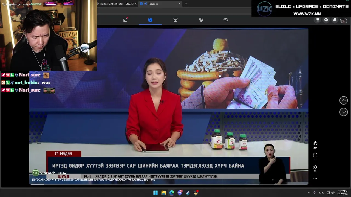This screenshot has height=197, width=351.
Task: Like the C1 News video
Action: point(315,143)
